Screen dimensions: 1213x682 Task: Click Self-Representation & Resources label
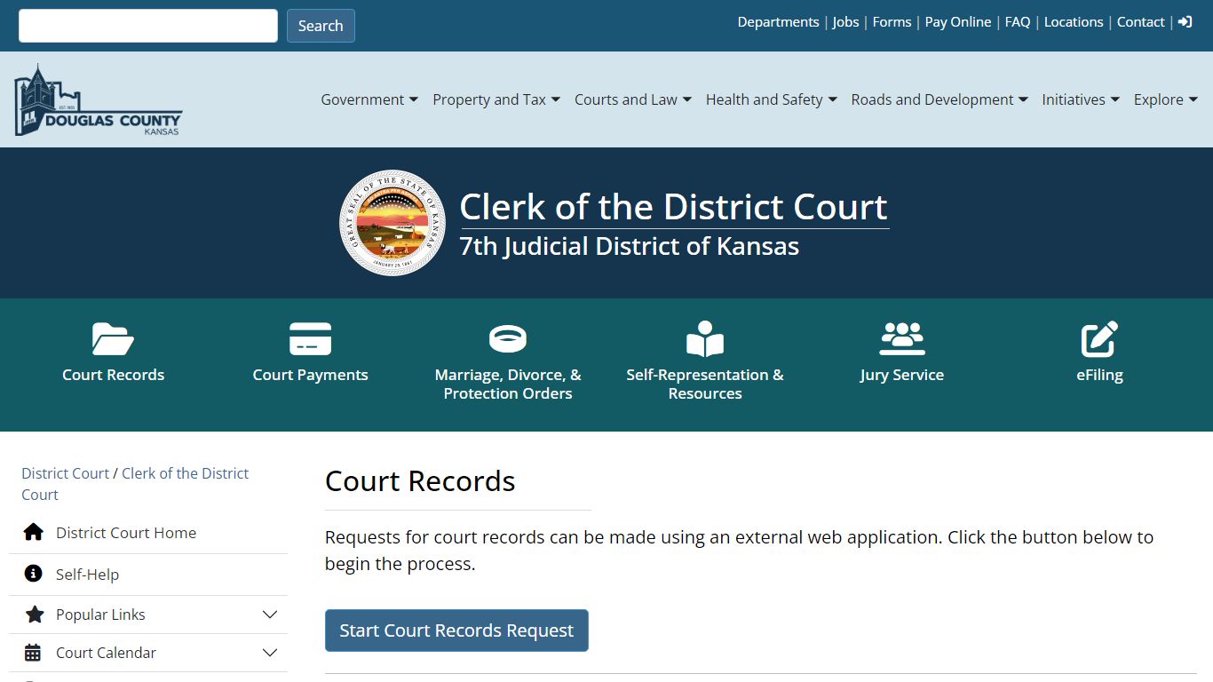[705, 384]
